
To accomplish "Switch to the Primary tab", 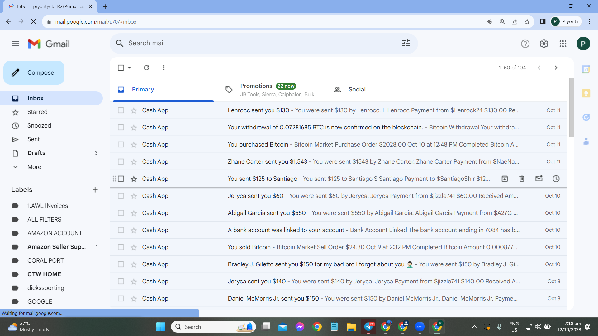I will (163, 90).
